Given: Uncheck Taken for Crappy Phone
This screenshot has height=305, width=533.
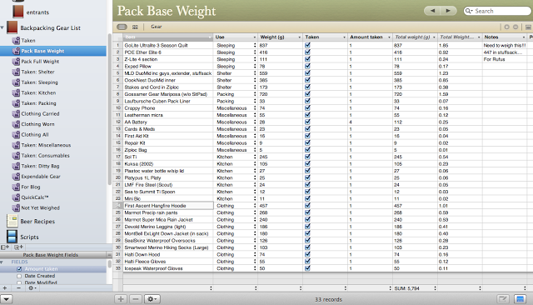Looking at the screenshot, I should 307,108.
